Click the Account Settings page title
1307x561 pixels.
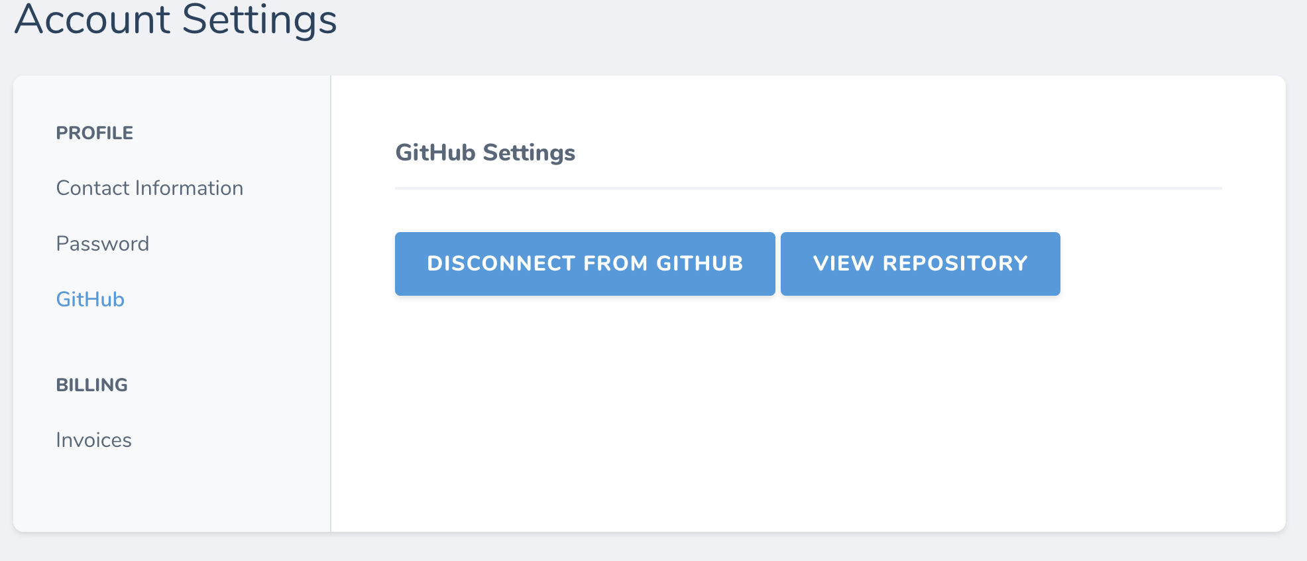point(176,21)
